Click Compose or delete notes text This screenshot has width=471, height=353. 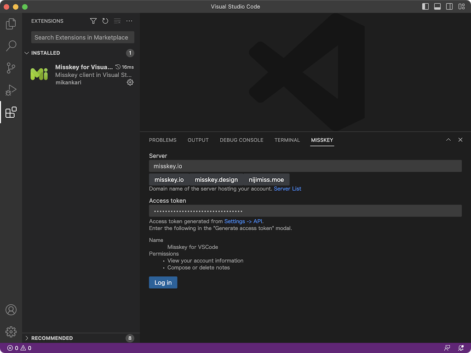pos(199,268)
